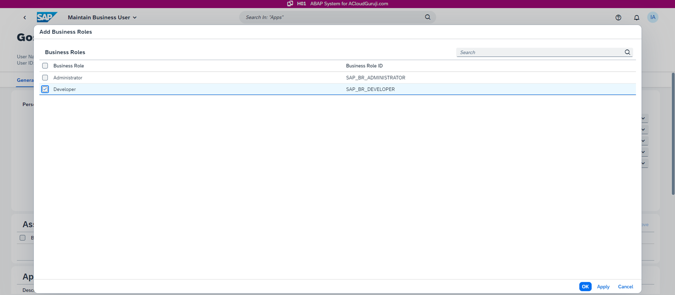Viewport: 675px width, 295px height.
Task: Open the notifications bell icon
Action: tap(636, 18)
